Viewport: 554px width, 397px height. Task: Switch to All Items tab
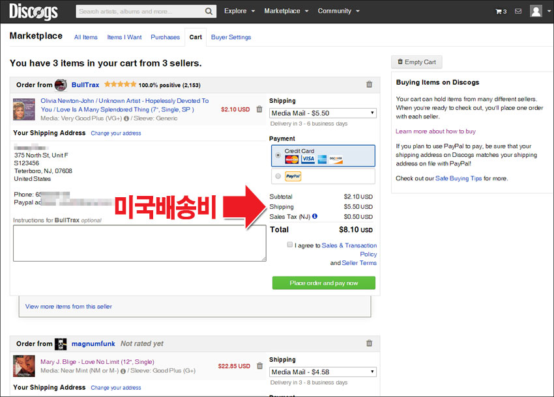tap(86, 37)
